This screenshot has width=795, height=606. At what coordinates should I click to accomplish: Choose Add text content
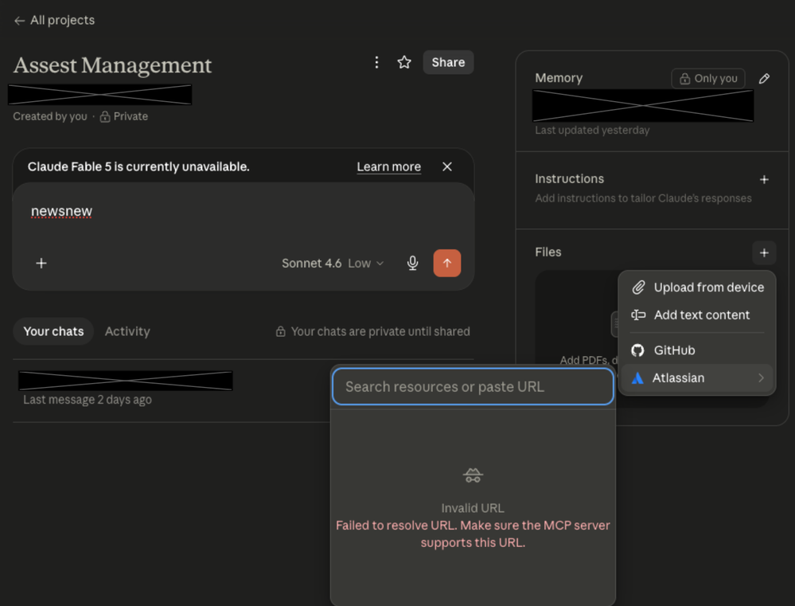click(697, 315)
